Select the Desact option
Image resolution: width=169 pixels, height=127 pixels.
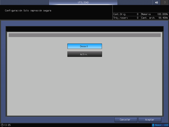pyautogui.click(x=85, y=46)
